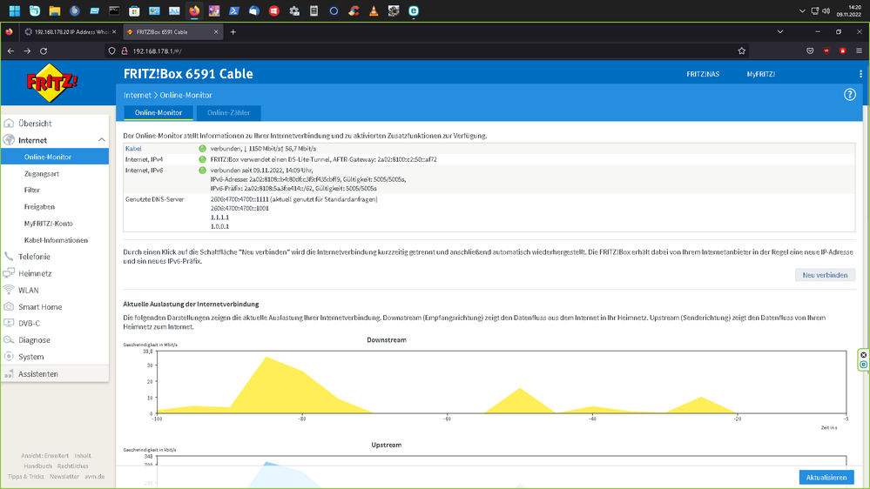Open the uBlock Origin extension icon
Viewport: 870px width, 489px height.
(826, 51)
